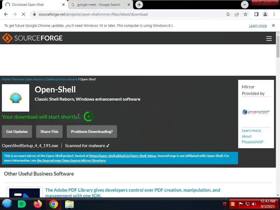Click the scrollbar down arrow

point(278,195)
